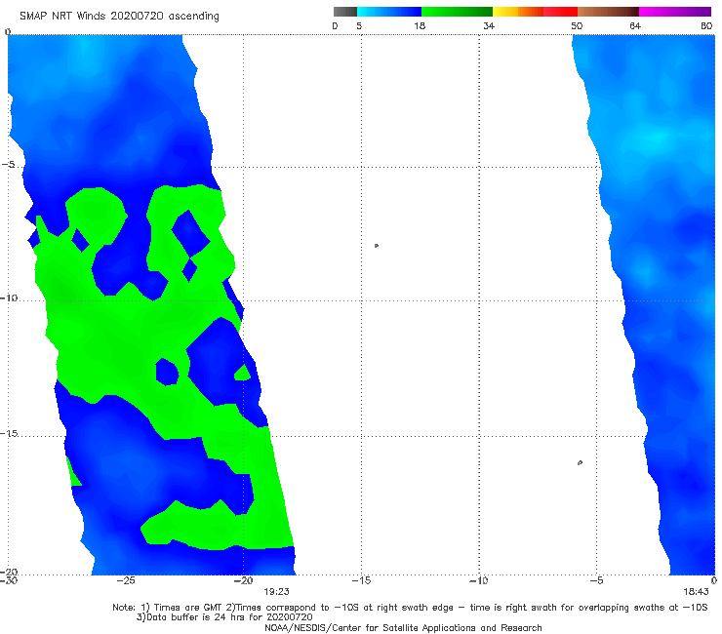Click the red section of the colorbar
The width and height of the screenshot is (722, 634).
(560, 12)
